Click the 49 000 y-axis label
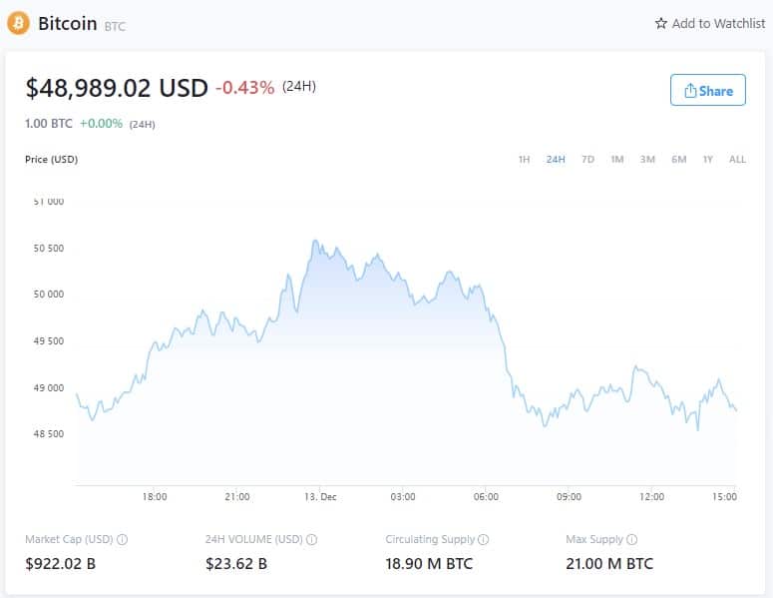Image resolution: width=773 pixels, height=598 pixels. click(49, 387)
